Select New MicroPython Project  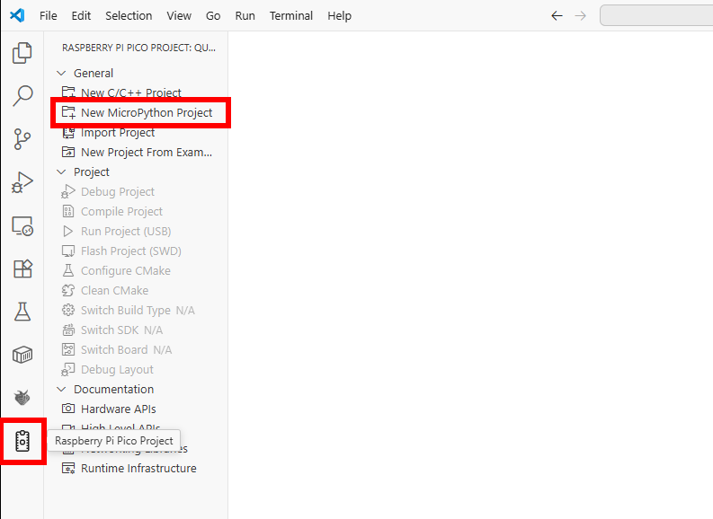tap(137, 112)
